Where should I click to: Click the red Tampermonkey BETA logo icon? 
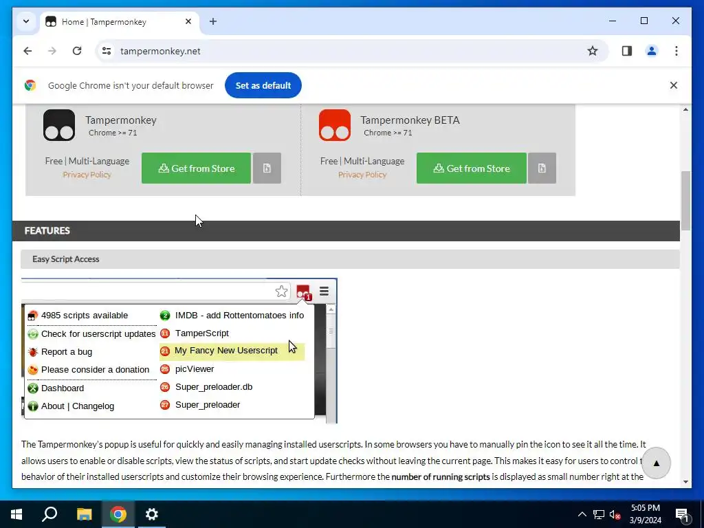[x=335, y=125]
